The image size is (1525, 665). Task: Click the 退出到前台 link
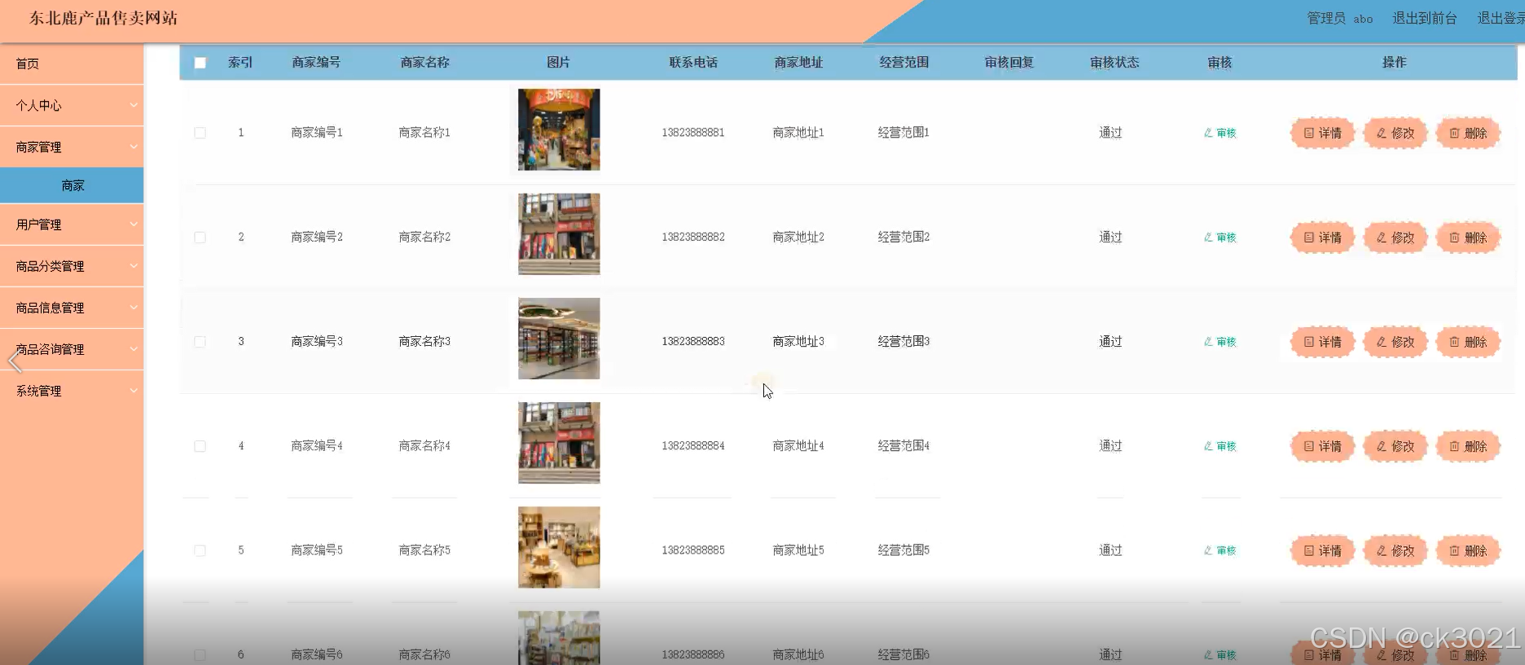pos(1424,18)
